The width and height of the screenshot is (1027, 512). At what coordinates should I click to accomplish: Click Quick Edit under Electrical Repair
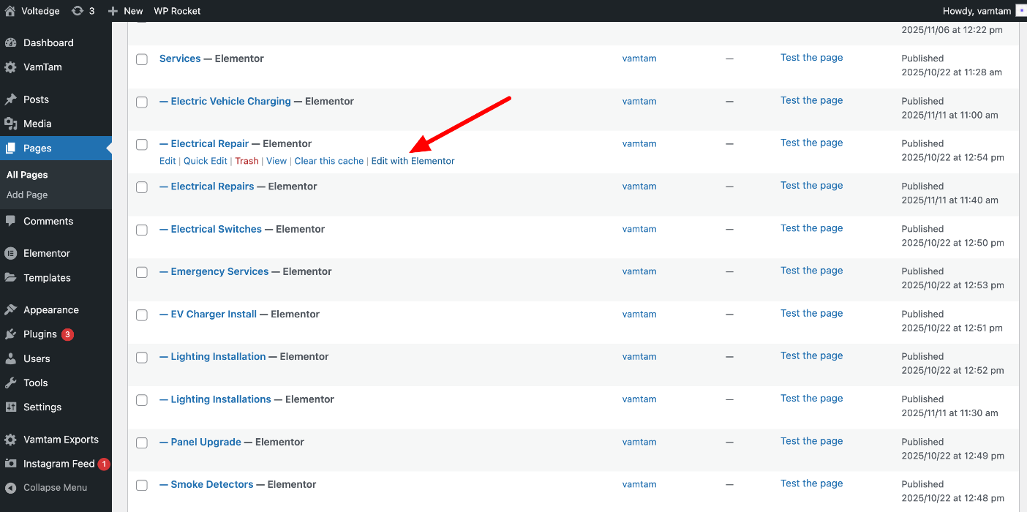coord(206,161)
